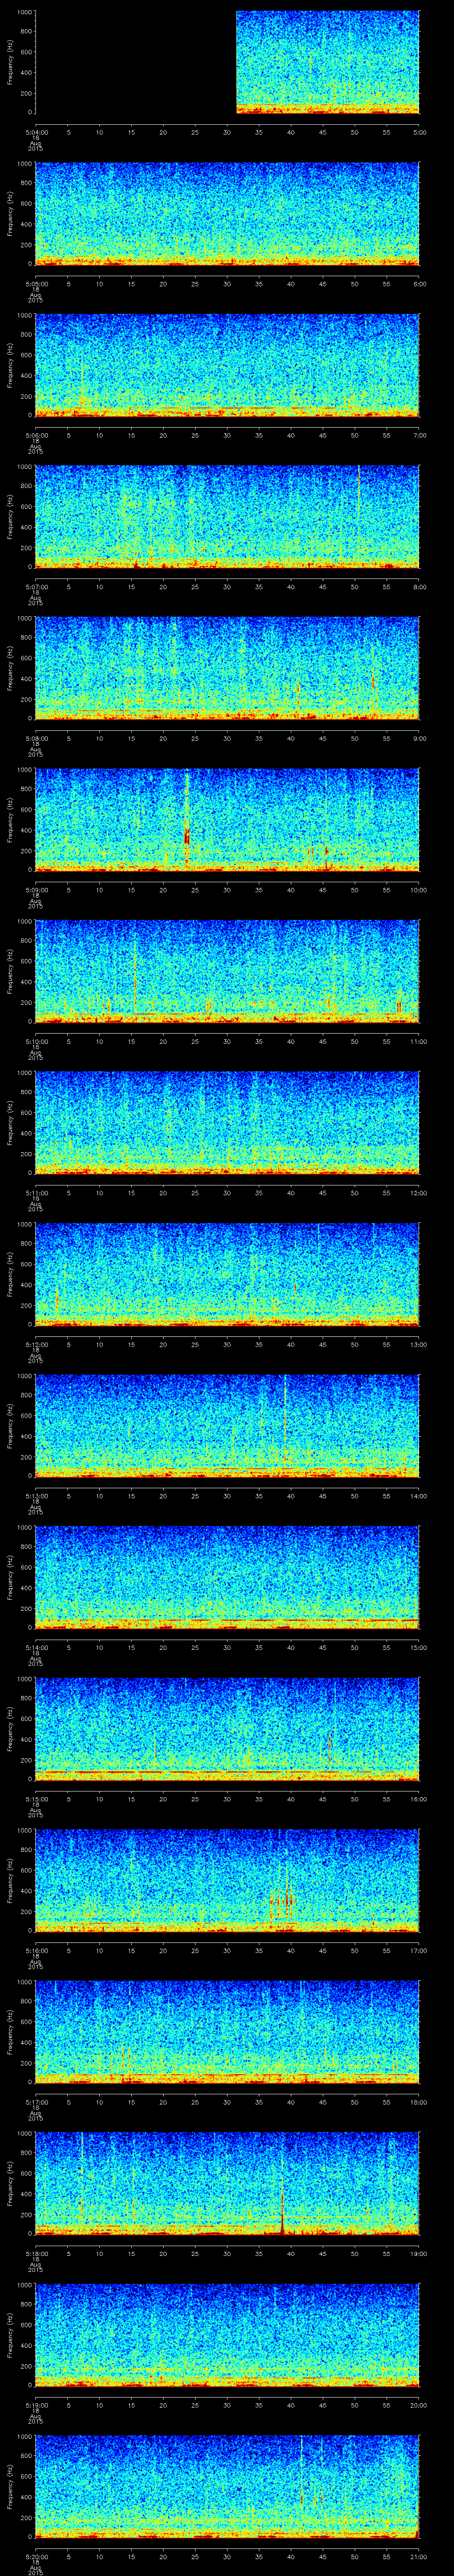Click the 5:12:00 start time label
454x2576 pixels.
pyautogui.click(x=36, y=1344)
